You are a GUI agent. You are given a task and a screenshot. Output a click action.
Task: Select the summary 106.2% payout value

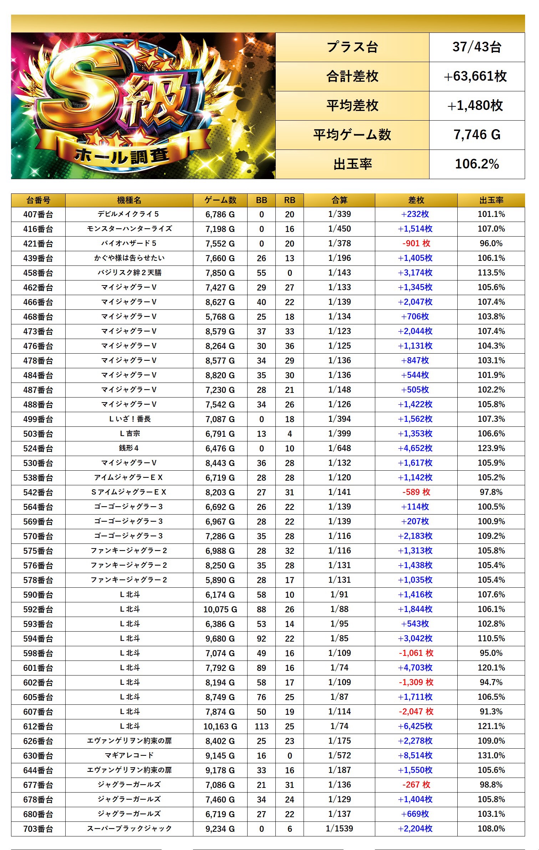click(477, 164)
